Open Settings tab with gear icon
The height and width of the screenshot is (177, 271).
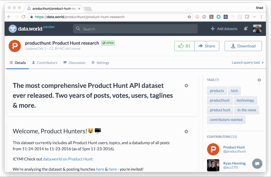coord(100,63)
